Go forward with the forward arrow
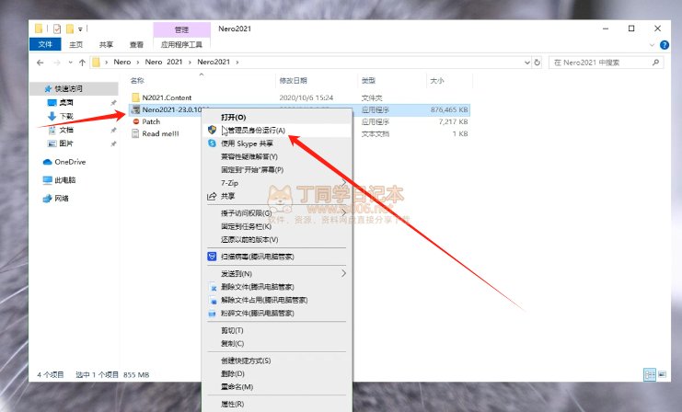682x412 pixels. tap(57, 63)
